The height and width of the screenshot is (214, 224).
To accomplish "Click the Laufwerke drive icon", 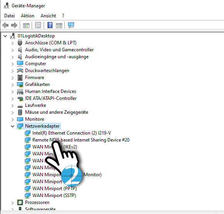I will pos(20,106).
